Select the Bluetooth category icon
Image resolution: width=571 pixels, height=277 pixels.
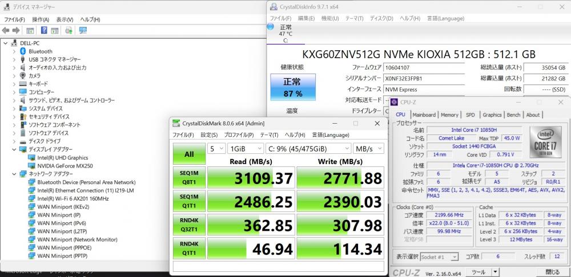pos(23,51)
